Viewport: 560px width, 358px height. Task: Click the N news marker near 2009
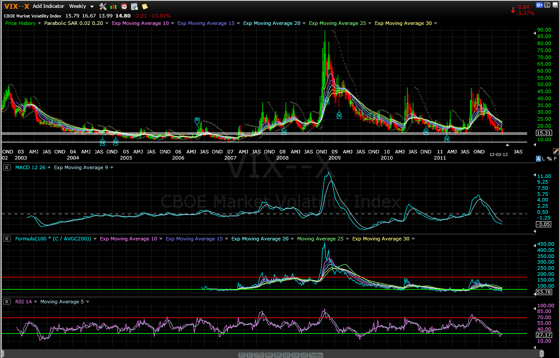339,115
